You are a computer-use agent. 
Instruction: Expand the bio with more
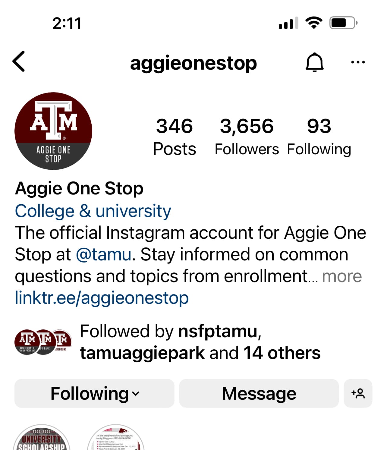point(342,276)
